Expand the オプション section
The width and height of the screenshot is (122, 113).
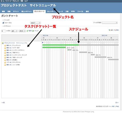(x=7, y=26)
